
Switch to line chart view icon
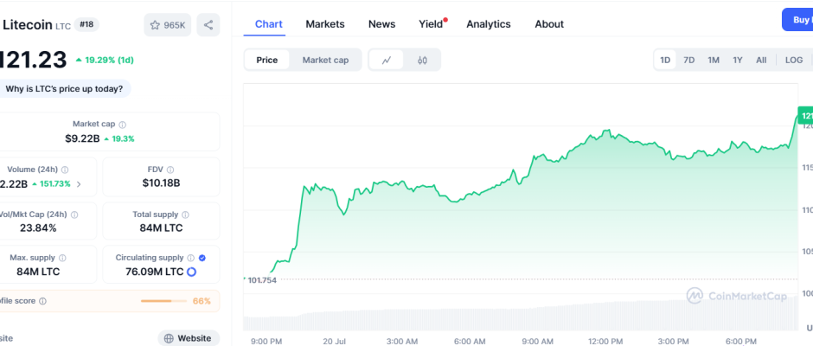pos(387,60)
